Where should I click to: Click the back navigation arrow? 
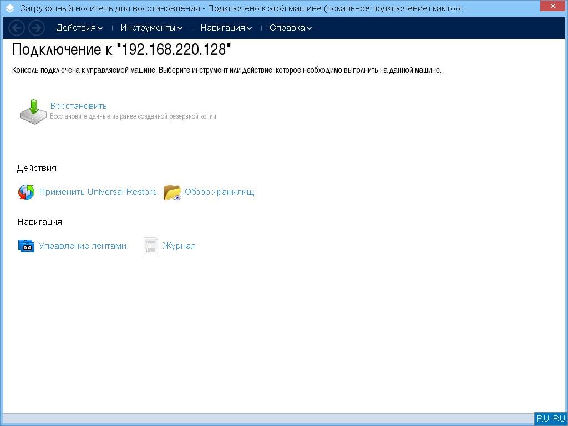coord(16,28)
